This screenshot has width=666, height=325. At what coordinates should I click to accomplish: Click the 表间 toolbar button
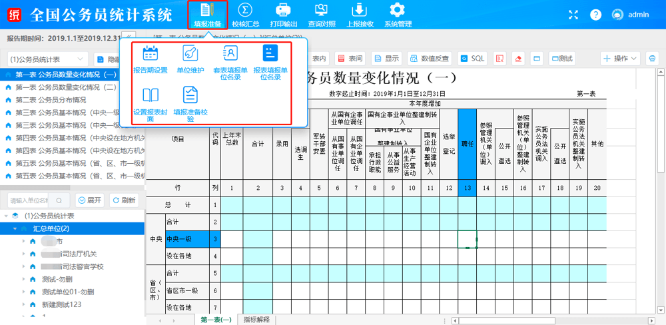350,59
